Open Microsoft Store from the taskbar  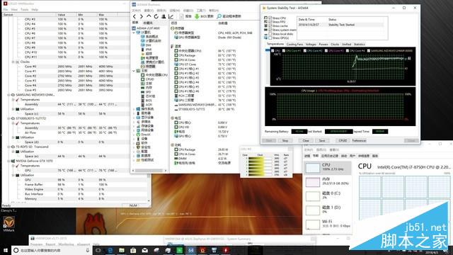pyautogui.click(x=133, y=250)
